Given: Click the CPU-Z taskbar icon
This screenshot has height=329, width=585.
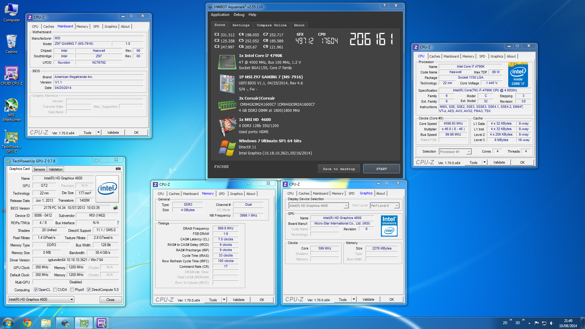Looking at the screenshot, I should coord(102,323).
